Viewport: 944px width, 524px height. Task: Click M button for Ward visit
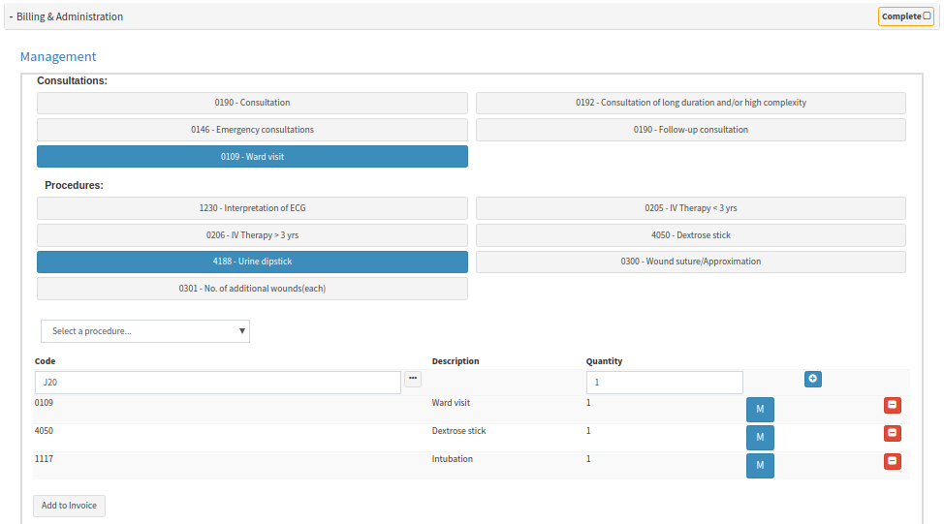click(x=760, y=410)
